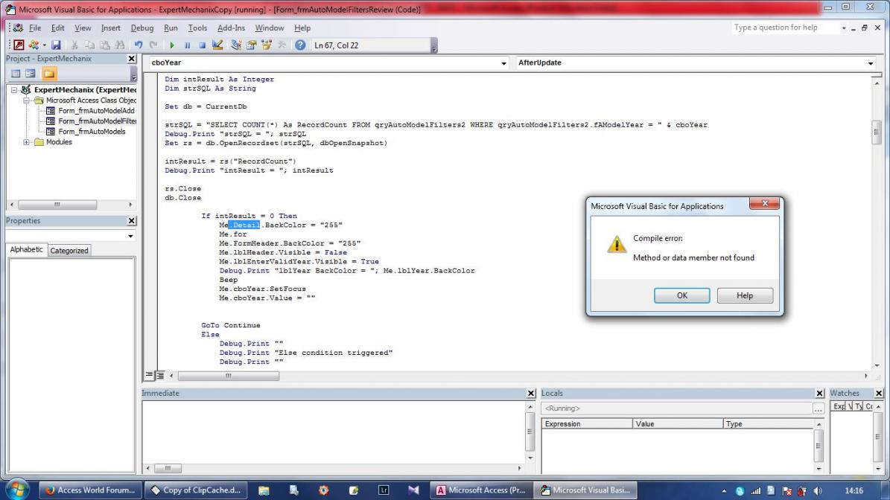Click the Find binoculars icon
Viewport: 890px width, 500px height.
click(120, 45)
